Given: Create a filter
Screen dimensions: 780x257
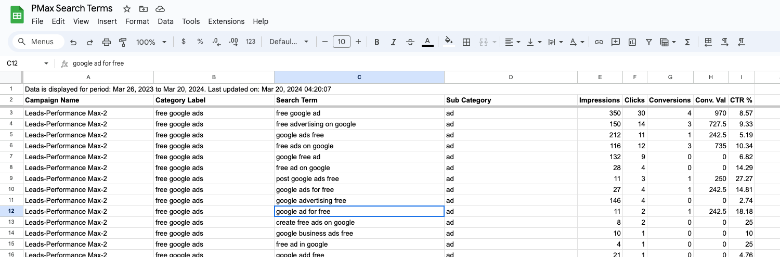Looking at the screenshot, I should coord(649,42).
